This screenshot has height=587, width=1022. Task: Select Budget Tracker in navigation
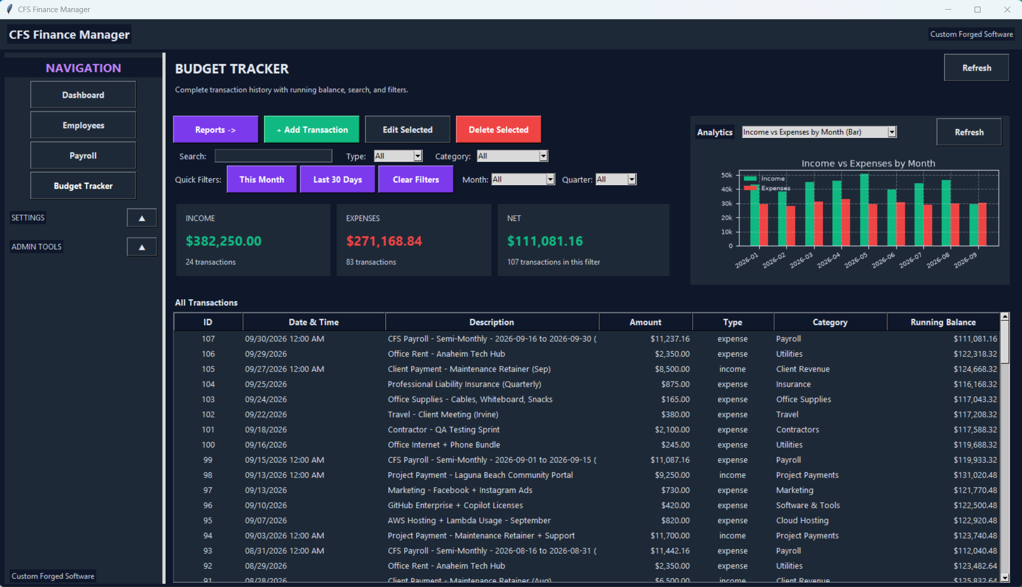coord(83,186)
